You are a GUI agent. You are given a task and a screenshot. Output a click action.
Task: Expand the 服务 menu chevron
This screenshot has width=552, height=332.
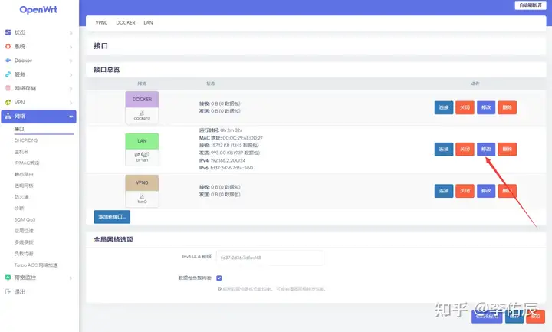pyautogui.click(x=71, y=75)
